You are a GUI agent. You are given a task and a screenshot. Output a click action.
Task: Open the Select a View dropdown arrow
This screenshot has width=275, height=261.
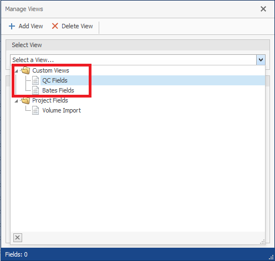[x=261, y=60]
